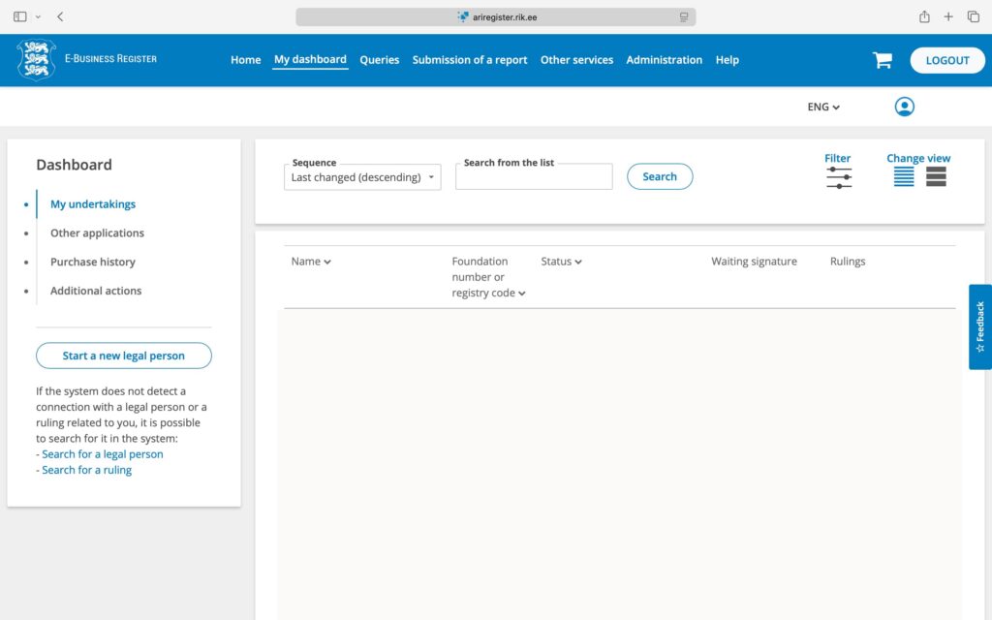This screenshot has height=620, width=992.
Task: Go back using Safari back arrow
Action: pyautogui.click(x=60, y=16)
